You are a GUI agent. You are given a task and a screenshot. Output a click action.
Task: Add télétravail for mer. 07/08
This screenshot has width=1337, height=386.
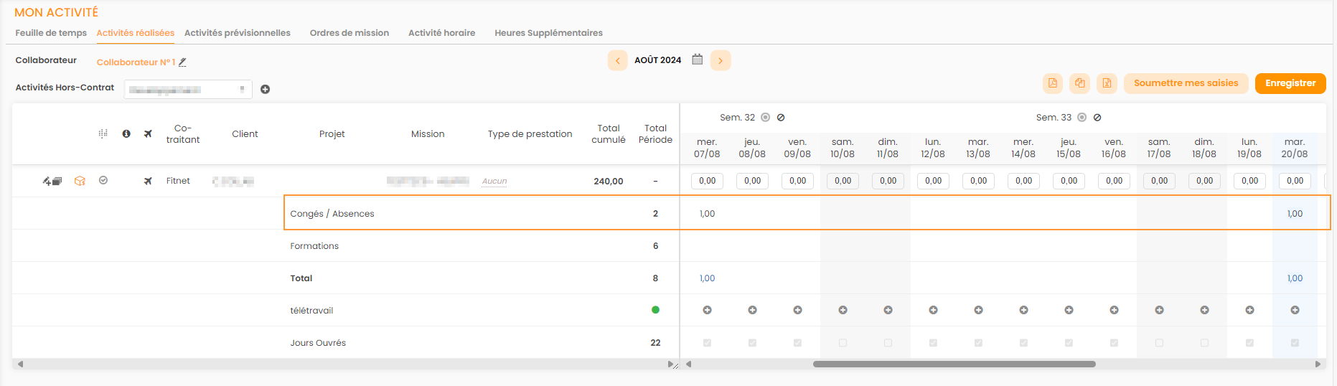click(x=707, y=310)
